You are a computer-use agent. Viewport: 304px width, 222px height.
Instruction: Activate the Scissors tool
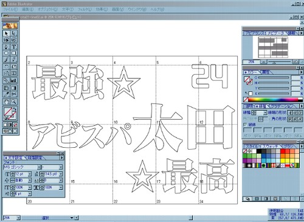click(x=14, y=94)
